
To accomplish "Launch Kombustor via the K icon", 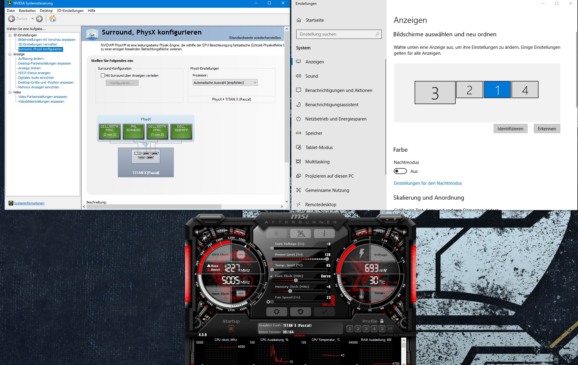I will pyautogui.click(x=277, y=234).
